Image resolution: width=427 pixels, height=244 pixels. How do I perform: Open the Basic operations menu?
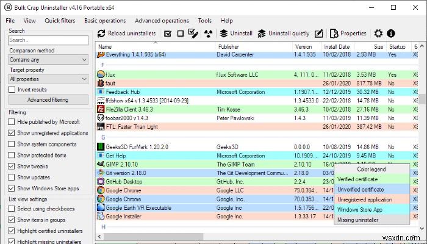click(105, 21)
